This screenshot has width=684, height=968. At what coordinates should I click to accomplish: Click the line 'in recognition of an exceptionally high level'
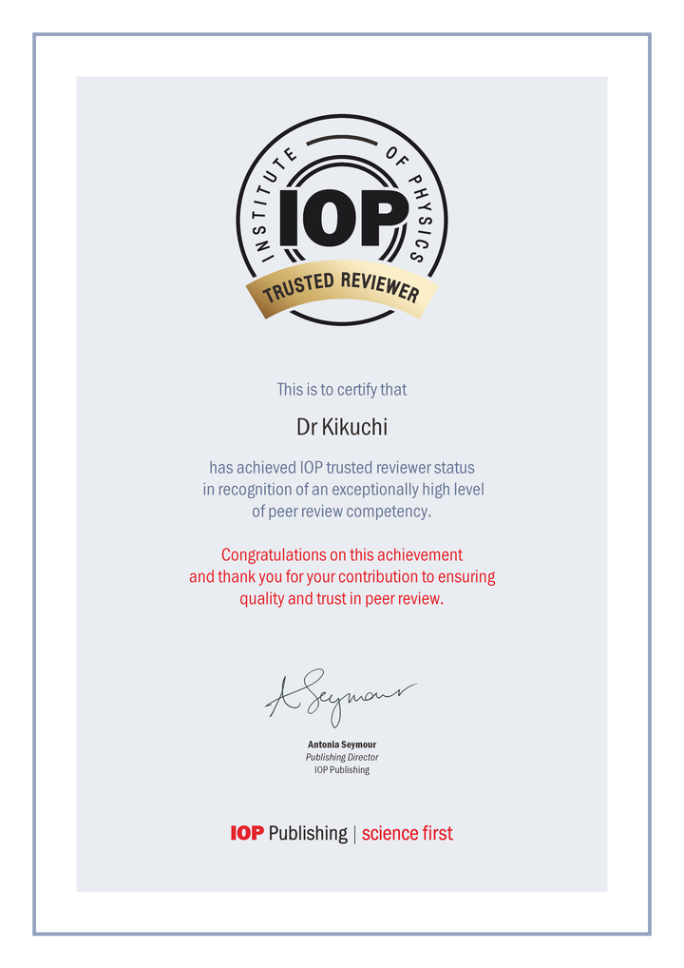(x=343, y=490)
